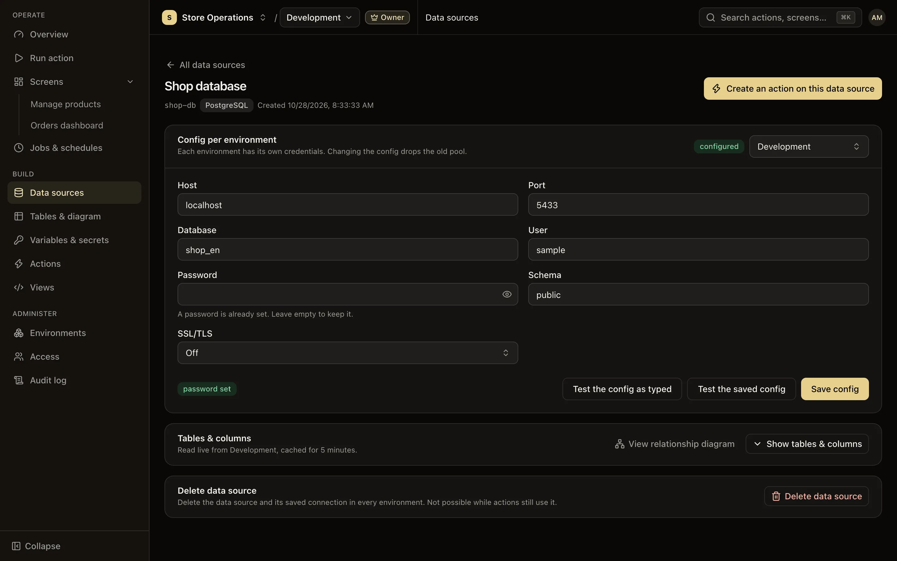Click Test the config as typed
The image size is (897, 561).
[622, 389]
